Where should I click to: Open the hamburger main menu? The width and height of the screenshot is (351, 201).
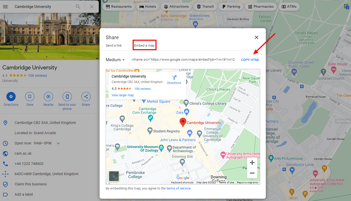pyautogui.click(x=5, y=7)
